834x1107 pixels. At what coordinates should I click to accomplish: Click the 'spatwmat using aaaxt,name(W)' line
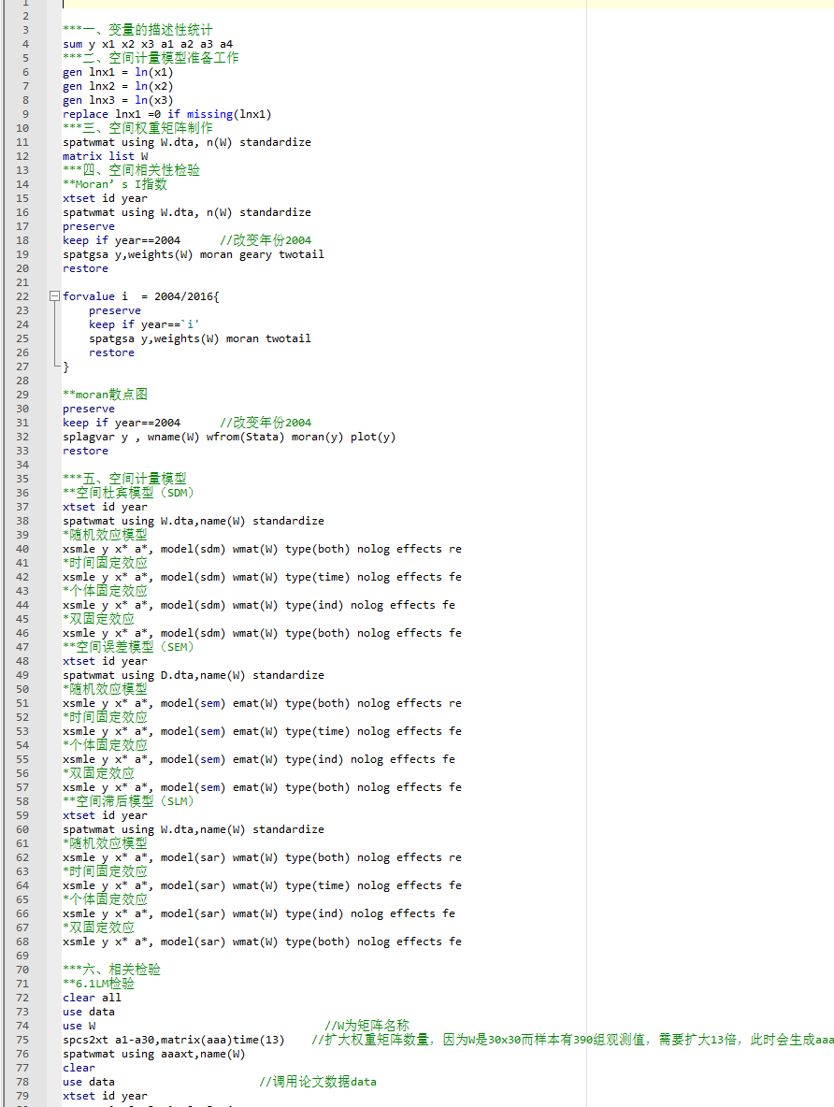pos(154,1054)
